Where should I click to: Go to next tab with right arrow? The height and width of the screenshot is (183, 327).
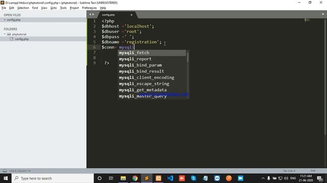click(93, 14)
